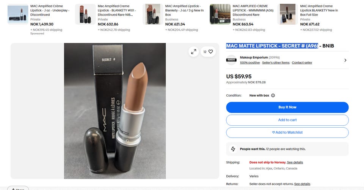
Task: Click the Makeup Emporium seller logo
Action: tap(231, 60)
